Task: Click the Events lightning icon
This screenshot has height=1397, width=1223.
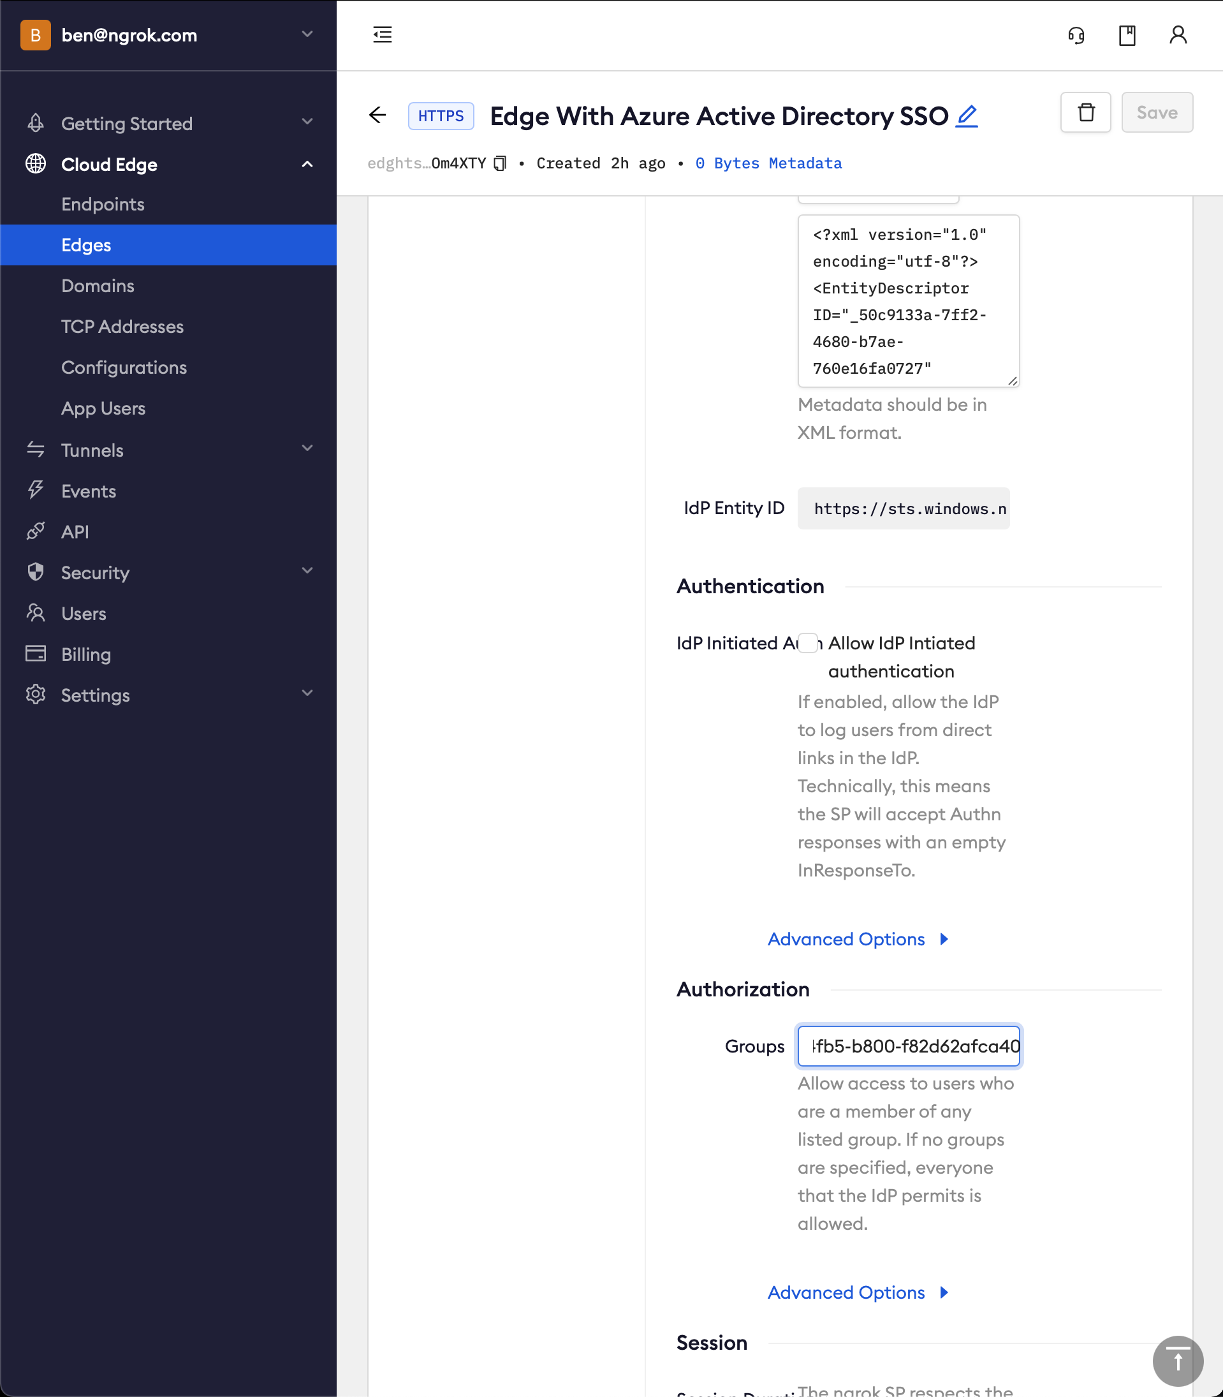Action: pyautogui.click(x=36, y=491)
